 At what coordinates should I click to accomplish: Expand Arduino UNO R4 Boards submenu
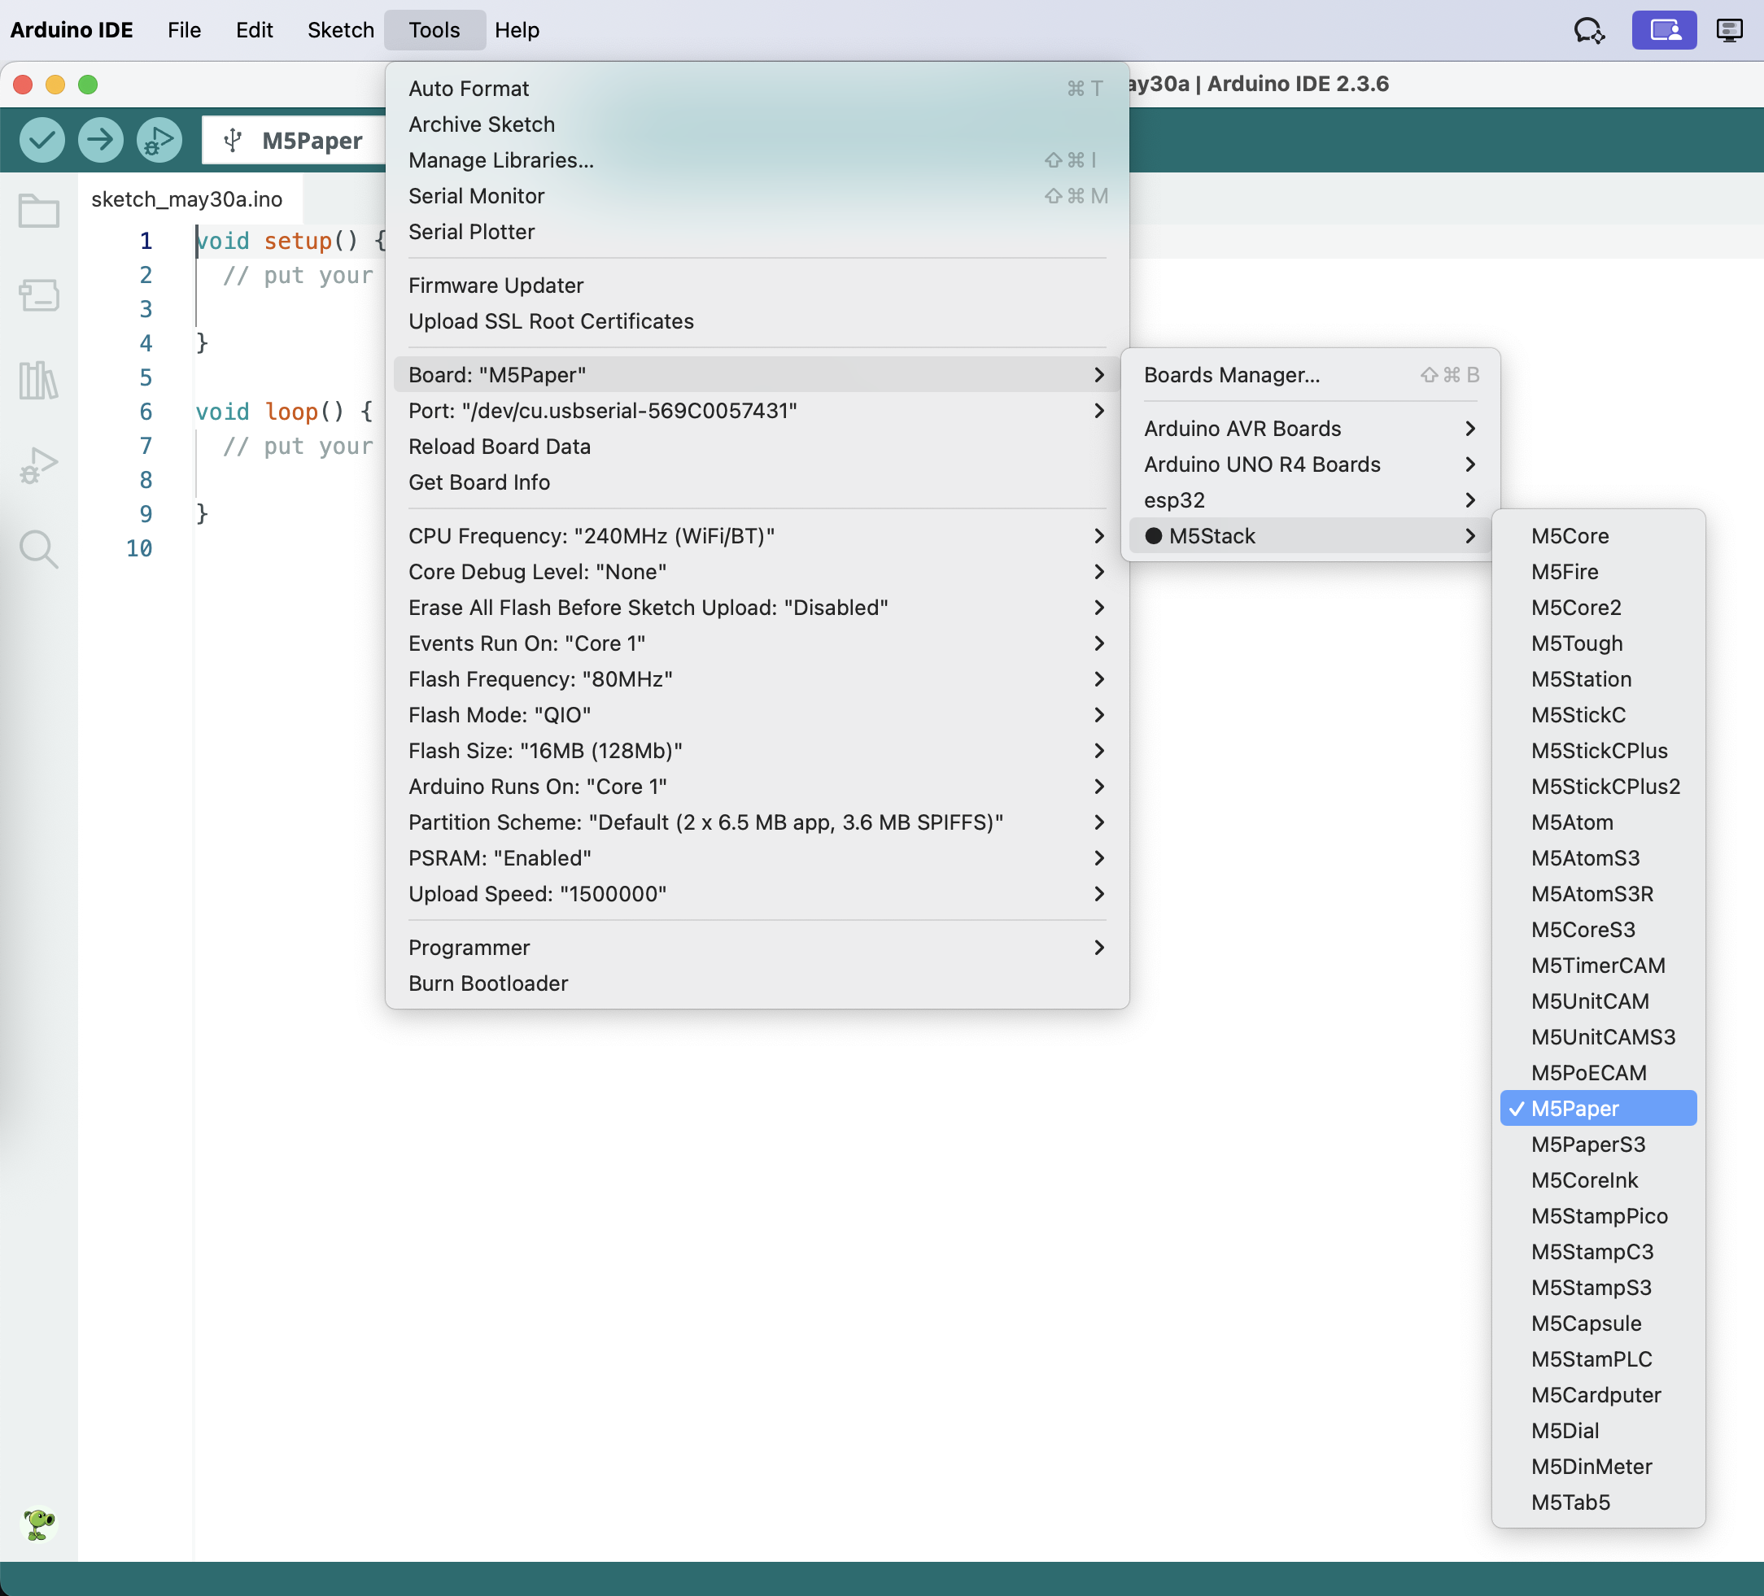tap(1310, 464)
